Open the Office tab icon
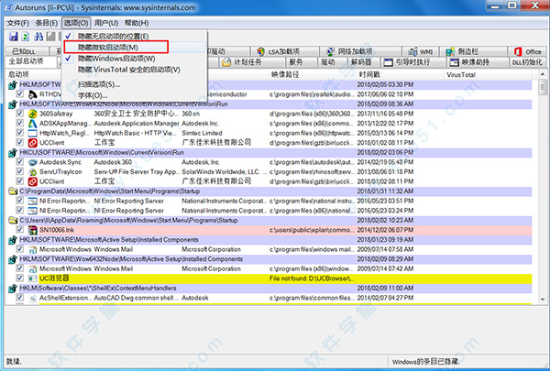 pos(518,51)
